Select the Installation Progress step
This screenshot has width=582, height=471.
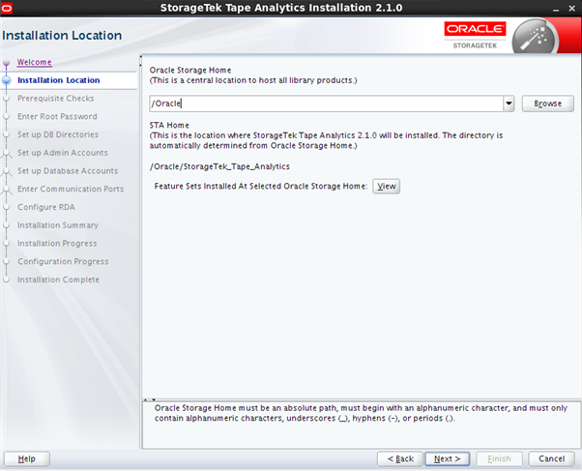point(57,244)
